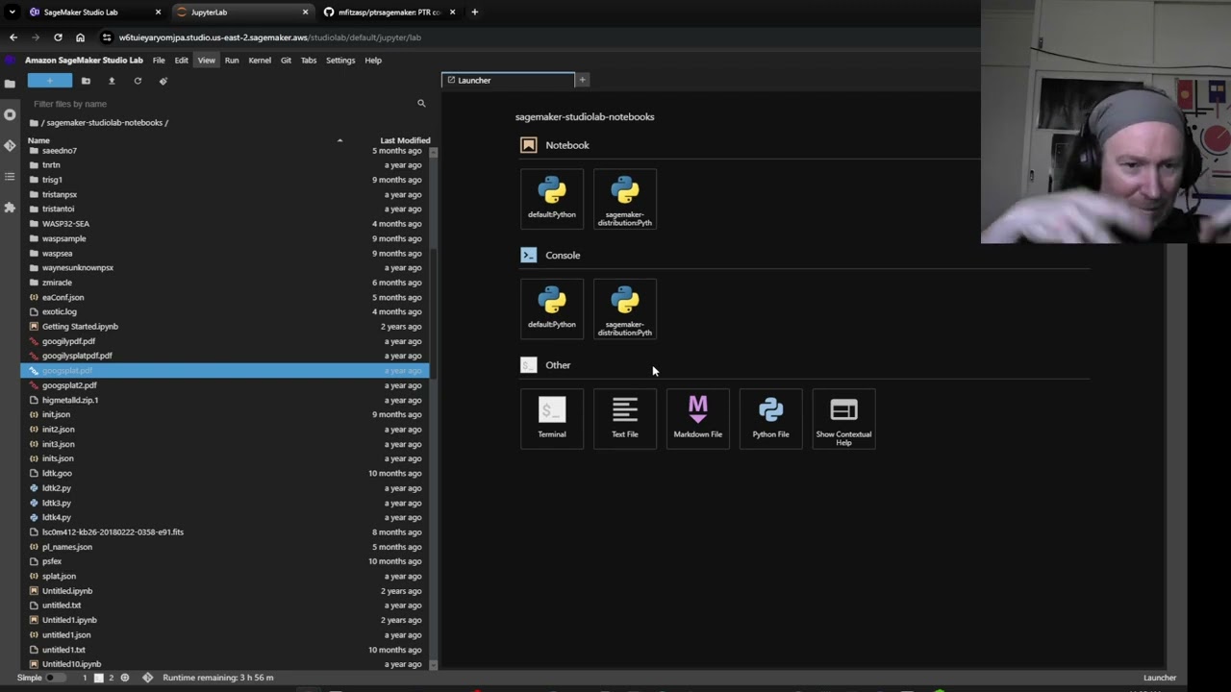Switch to SageMaker Studio Lab browser tab

pyautogui.click(x=93, y=12)
